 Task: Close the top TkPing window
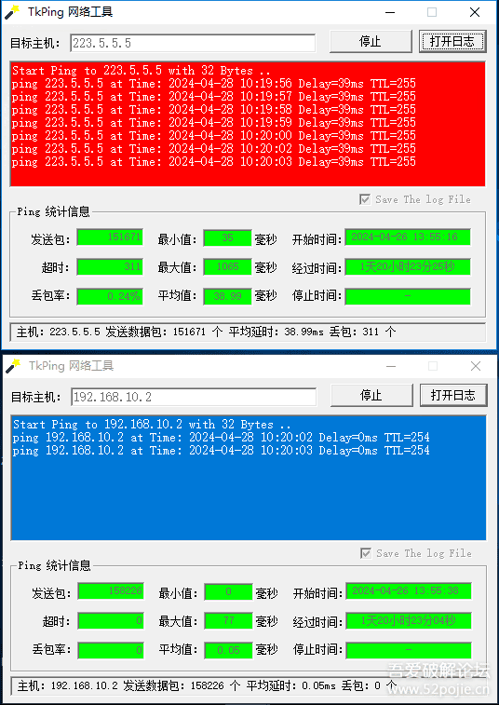[x=475, y=13]
